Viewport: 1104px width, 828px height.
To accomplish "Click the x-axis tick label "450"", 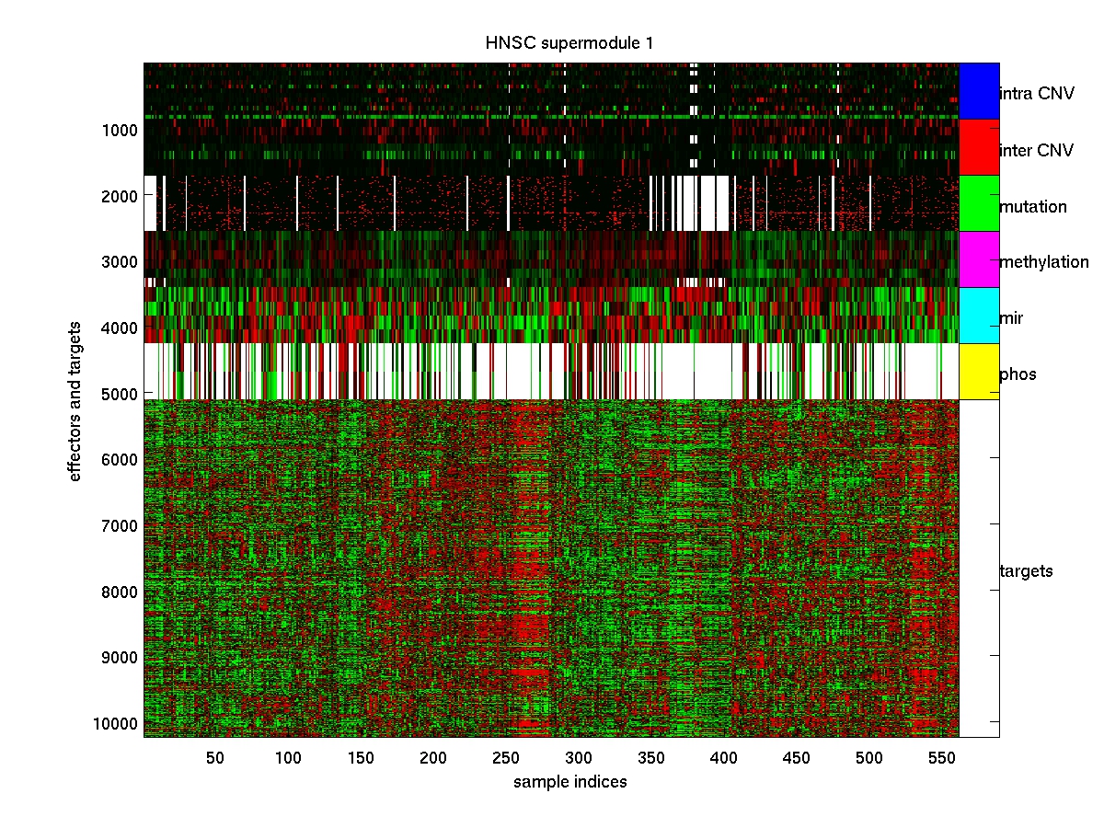I will pos(797,757).
